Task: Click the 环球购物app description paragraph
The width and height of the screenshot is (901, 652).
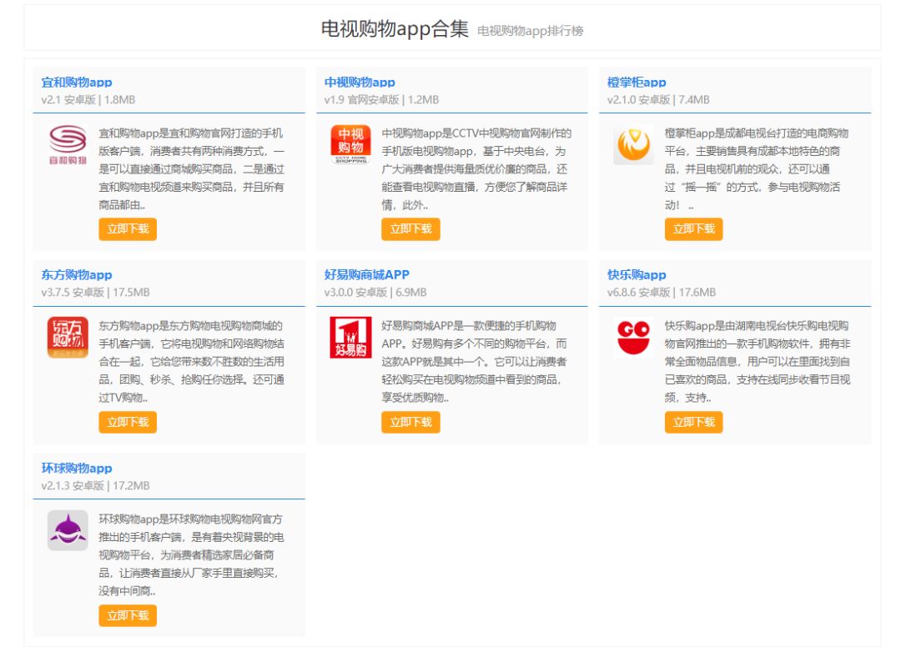Action: (x=191, y=555)
